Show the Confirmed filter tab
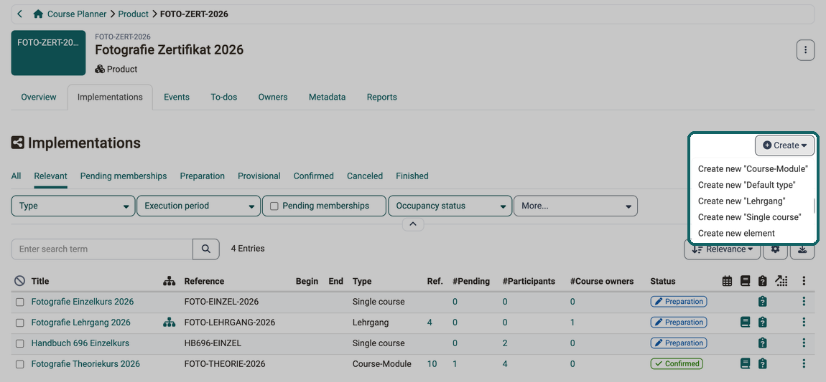 [x=313, y=176]
